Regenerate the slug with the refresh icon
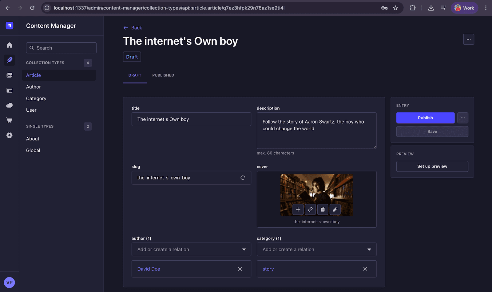This screenshot has width=492, height=292. pos(243,178)
